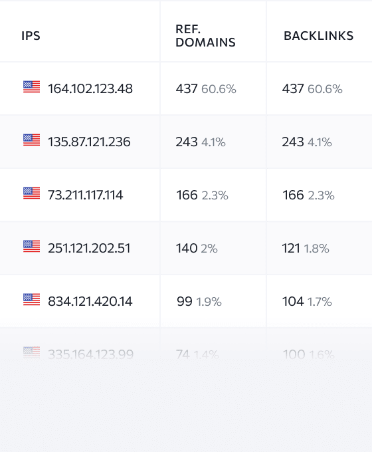This screenshot has width=372, height=452.
Task: Click the 121 backlinks count
Action: [291, 249]
